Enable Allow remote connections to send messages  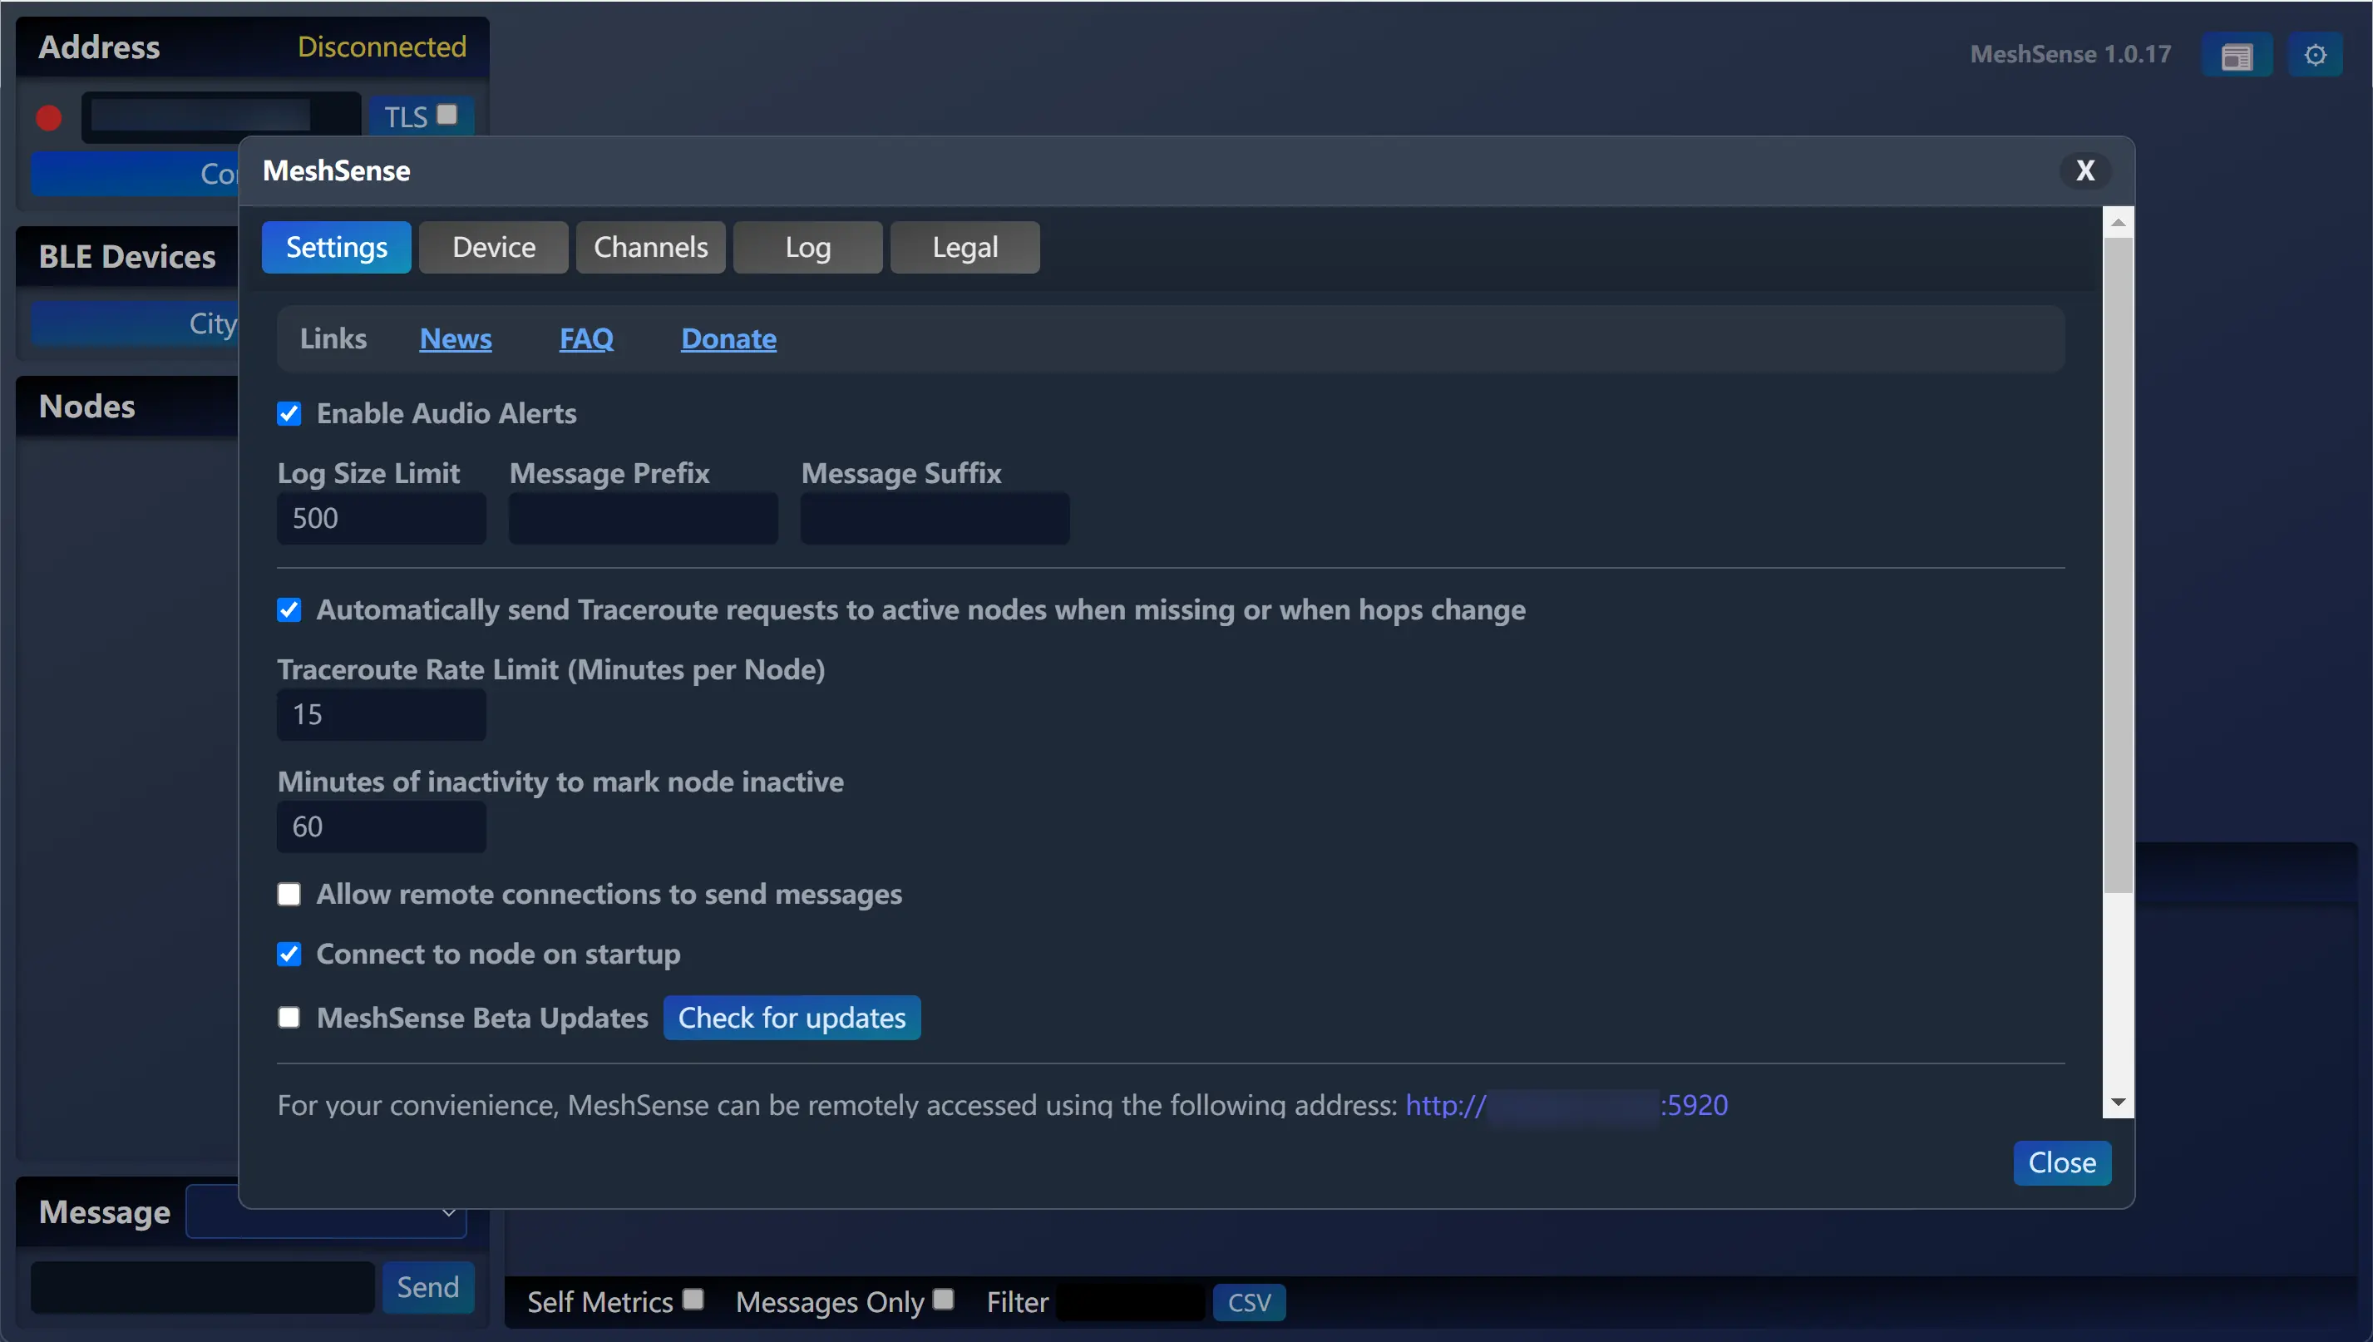point(289,894)
